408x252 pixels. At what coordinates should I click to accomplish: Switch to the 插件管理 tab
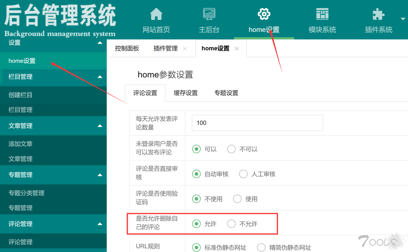(x=165, y=49)
